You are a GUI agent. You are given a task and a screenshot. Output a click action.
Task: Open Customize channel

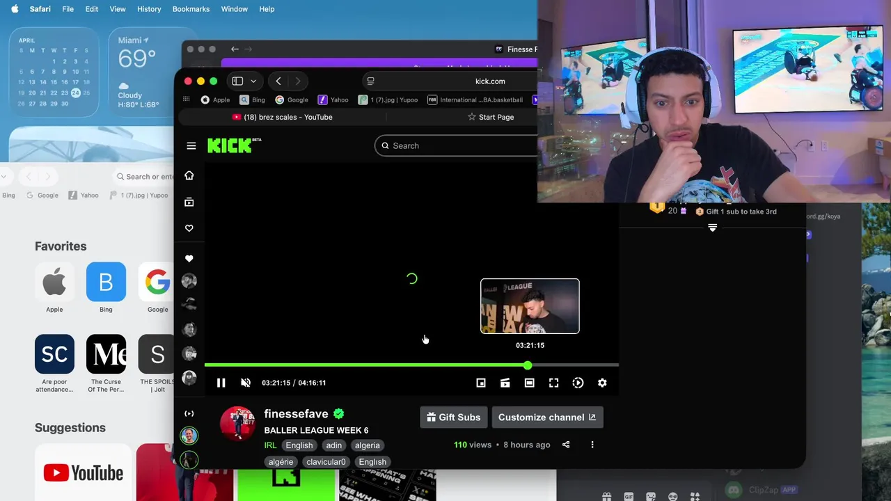tap(547, 417)
